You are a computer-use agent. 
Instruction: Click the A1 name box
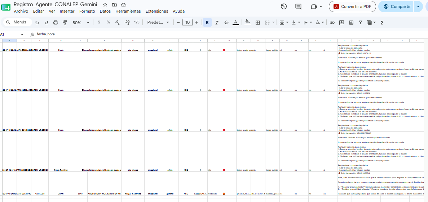(x=9, y=35)
